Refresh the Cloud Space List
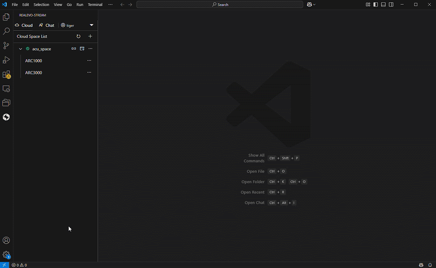The height and width of the screenshot is (268, 436). coord(78,37)
